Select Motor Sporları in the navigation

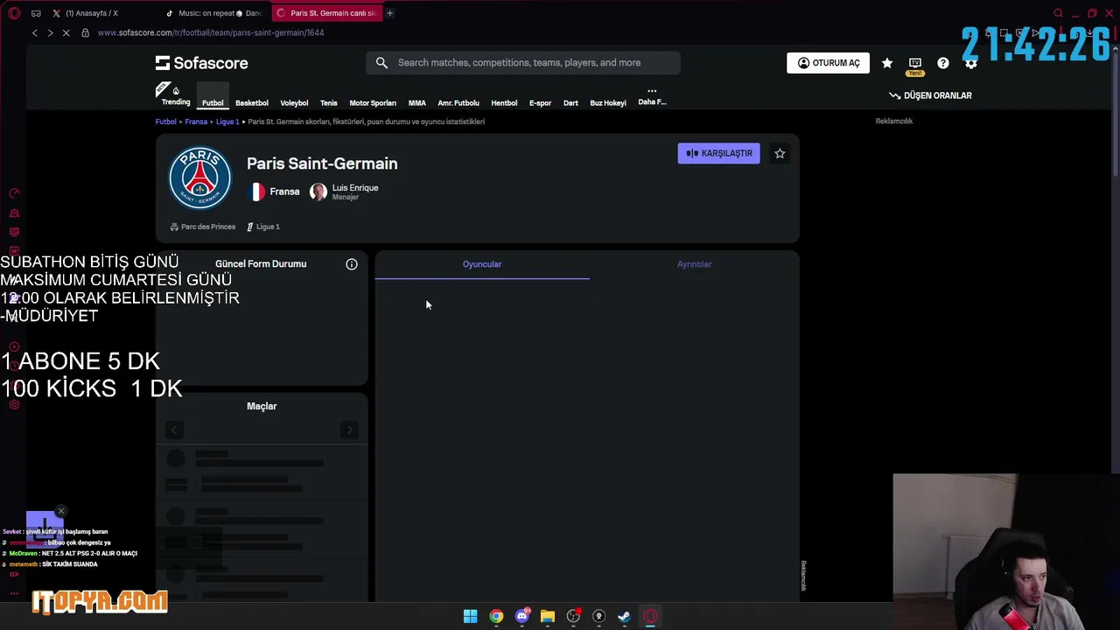click(x=373, y=103)
